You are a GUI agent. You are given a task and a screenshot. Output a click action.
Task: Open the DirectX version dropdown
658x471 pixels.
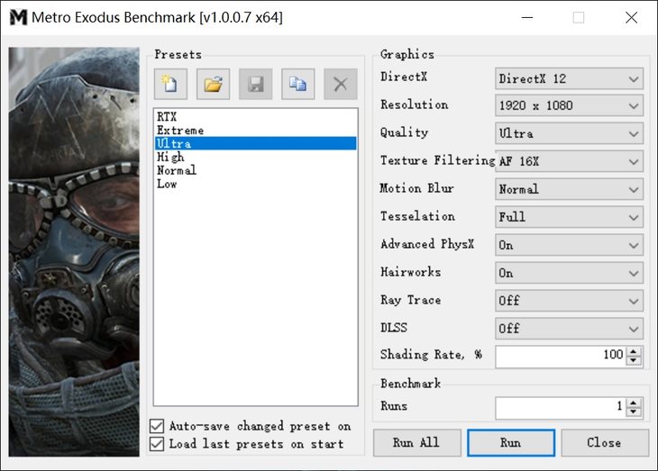click(569, 78)
